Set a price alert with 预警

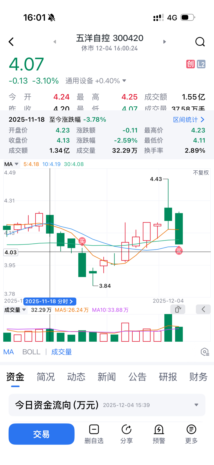(159, 434)
